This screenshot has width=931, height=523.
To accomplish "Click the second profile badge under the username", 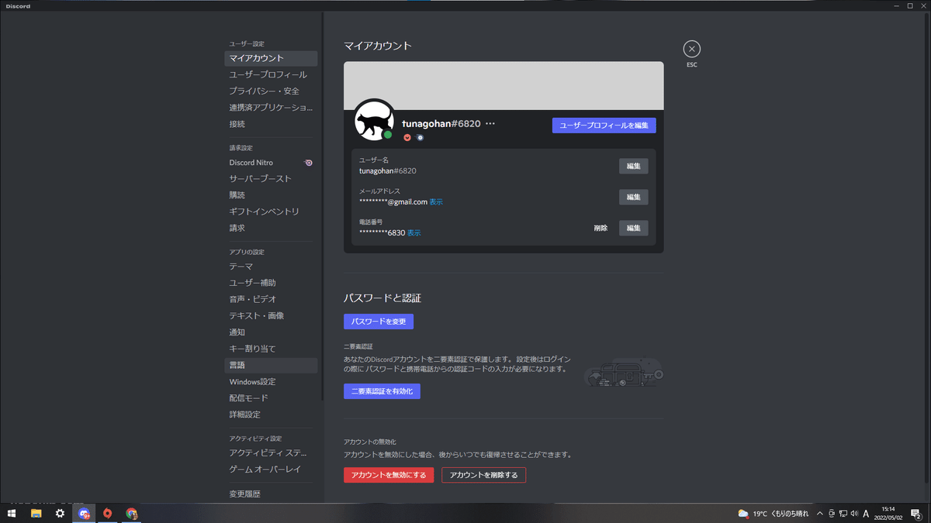I will click(x=420, y=137).
